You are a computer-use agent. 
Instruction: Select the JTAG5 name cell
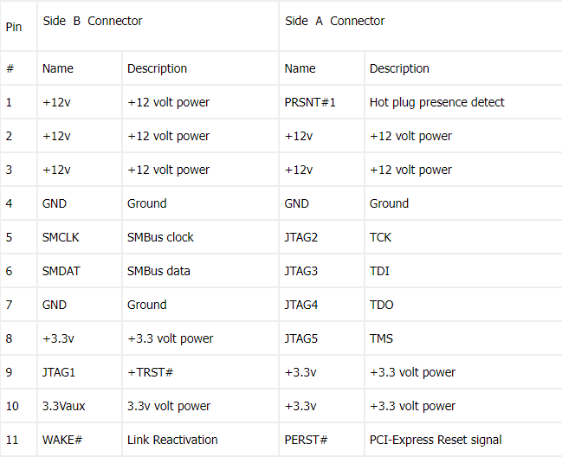[301, 338]
